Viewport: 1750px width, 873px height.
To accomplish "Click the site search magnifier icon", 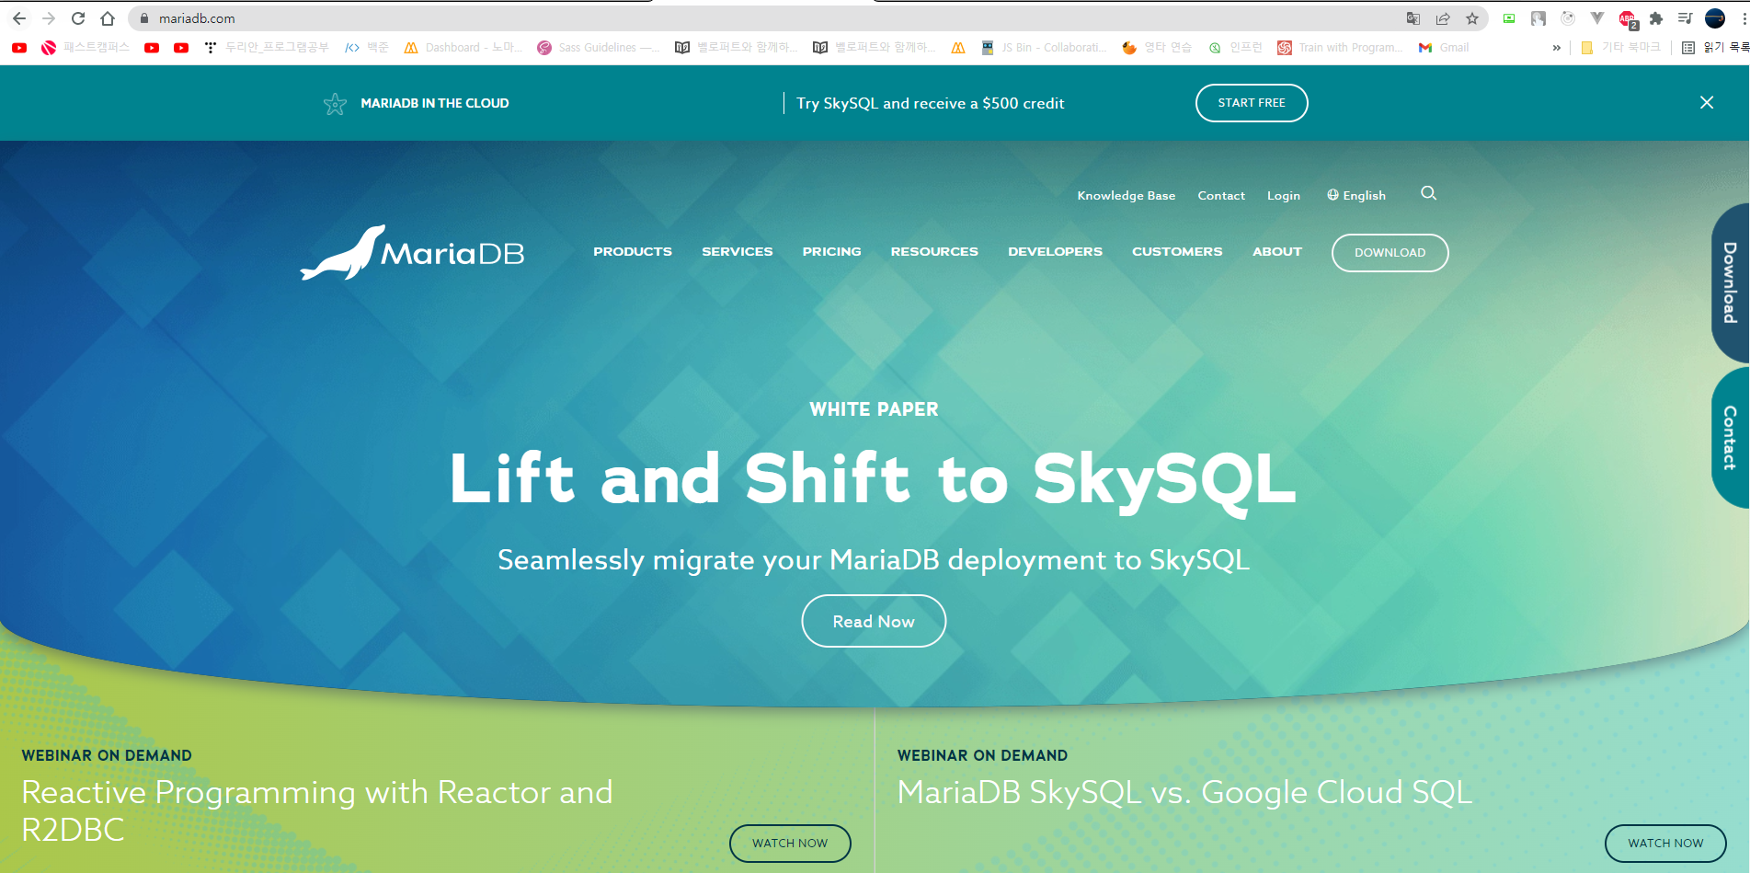I will click(1428, 193).
